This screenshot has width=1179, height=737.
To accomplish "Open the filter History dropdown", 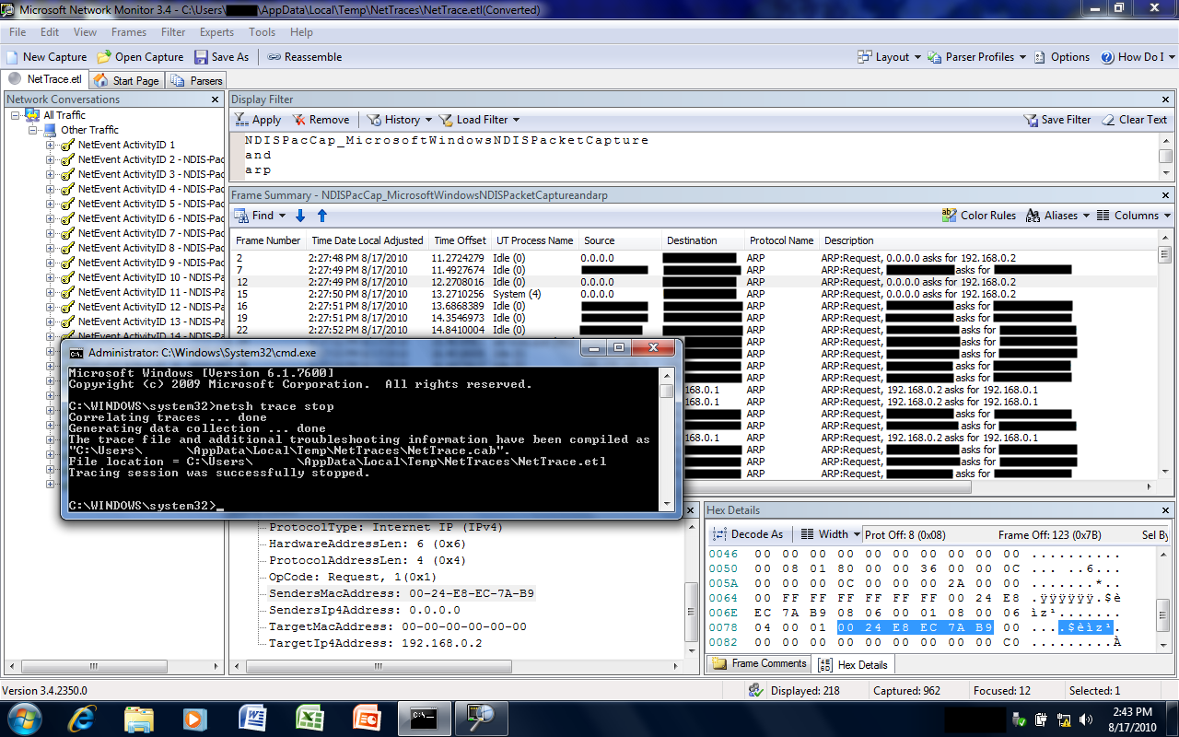I will (400, 120).
